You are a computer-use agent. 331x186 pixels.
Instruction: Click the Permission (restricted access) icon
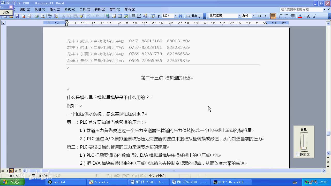tap(23, 16)
